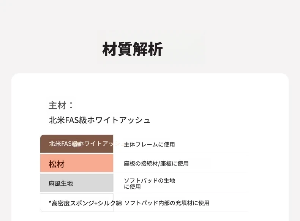Select the 主材： label
Screen dimensions: 300x221
(x=61, y=105)
